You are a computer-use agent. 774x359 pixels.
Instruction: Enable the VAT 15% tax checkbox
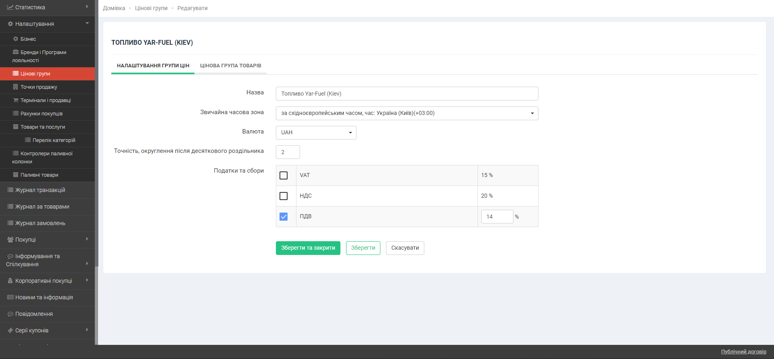pyautogui.click(x=284, y=175)
